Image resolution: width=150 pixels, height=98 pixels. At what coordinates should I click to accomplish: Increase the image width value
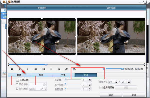click(116, 81)
